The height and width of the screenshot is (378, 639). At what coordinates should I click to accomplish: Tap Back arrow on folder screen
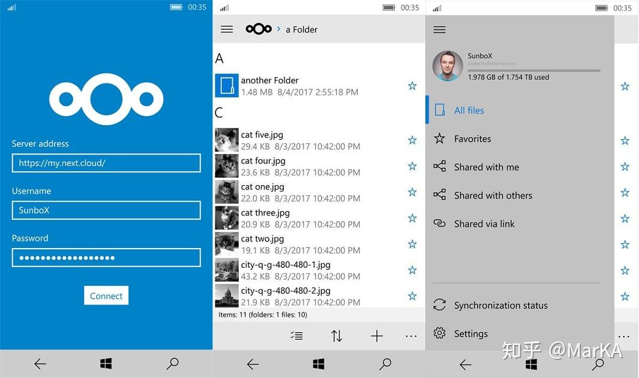click(253, 364)
